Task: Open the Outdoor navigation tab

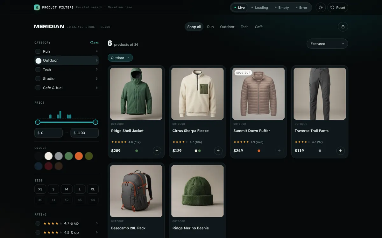Action: tap(227, 27)
